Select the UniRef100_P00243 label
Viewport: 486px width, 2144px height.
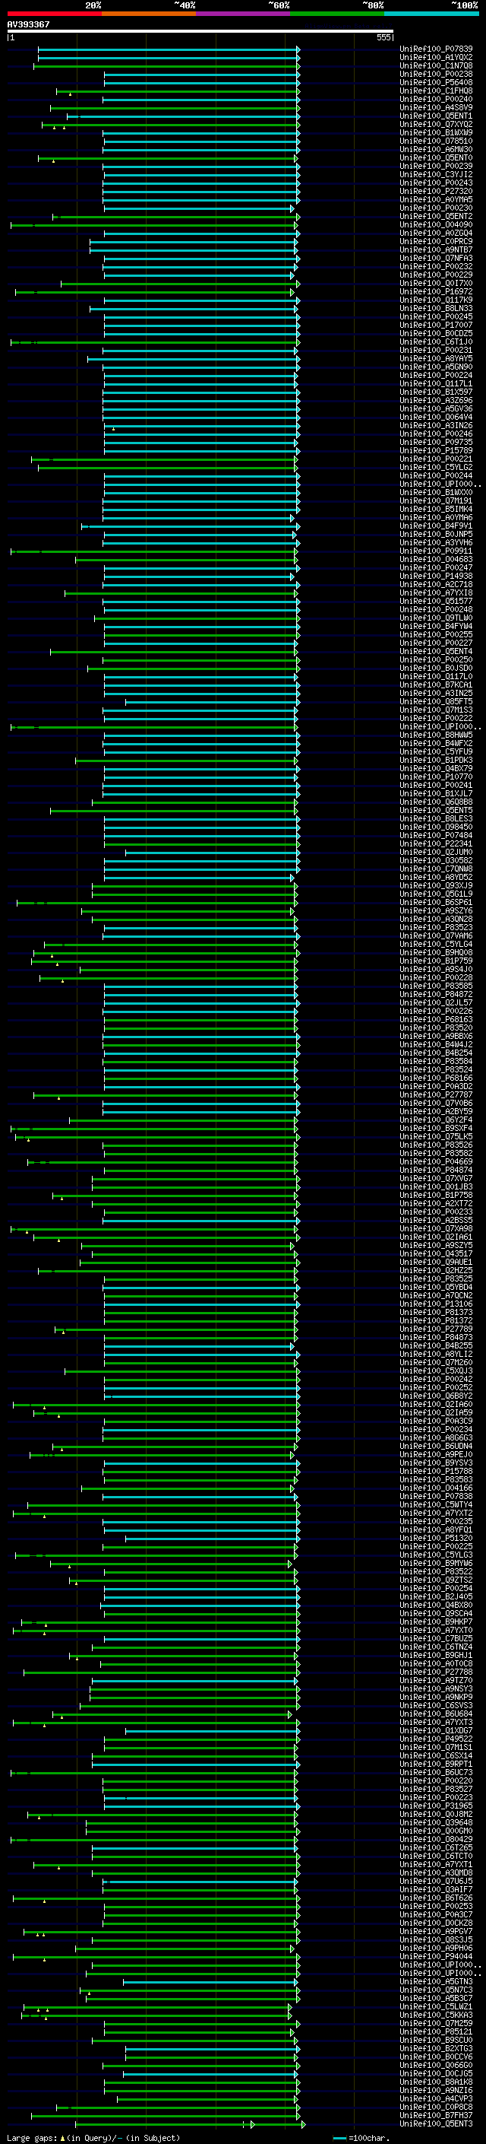pyautogui.click(x=436, y=183)
